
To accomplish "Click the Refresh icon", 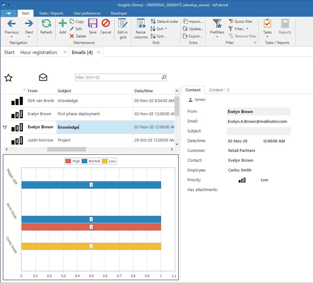I will 46,24.
